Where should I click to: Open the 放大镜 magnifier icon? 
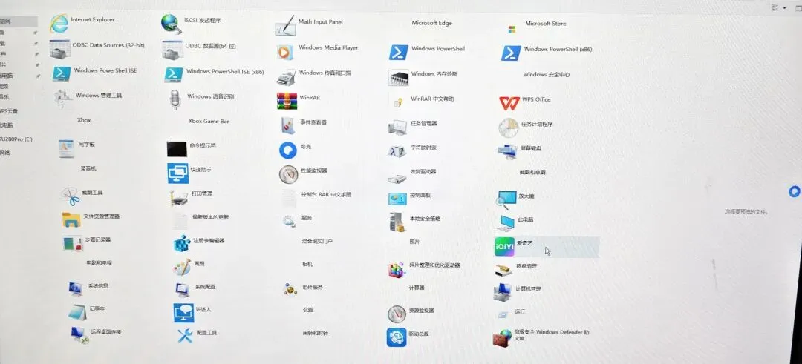click(507, 199)
